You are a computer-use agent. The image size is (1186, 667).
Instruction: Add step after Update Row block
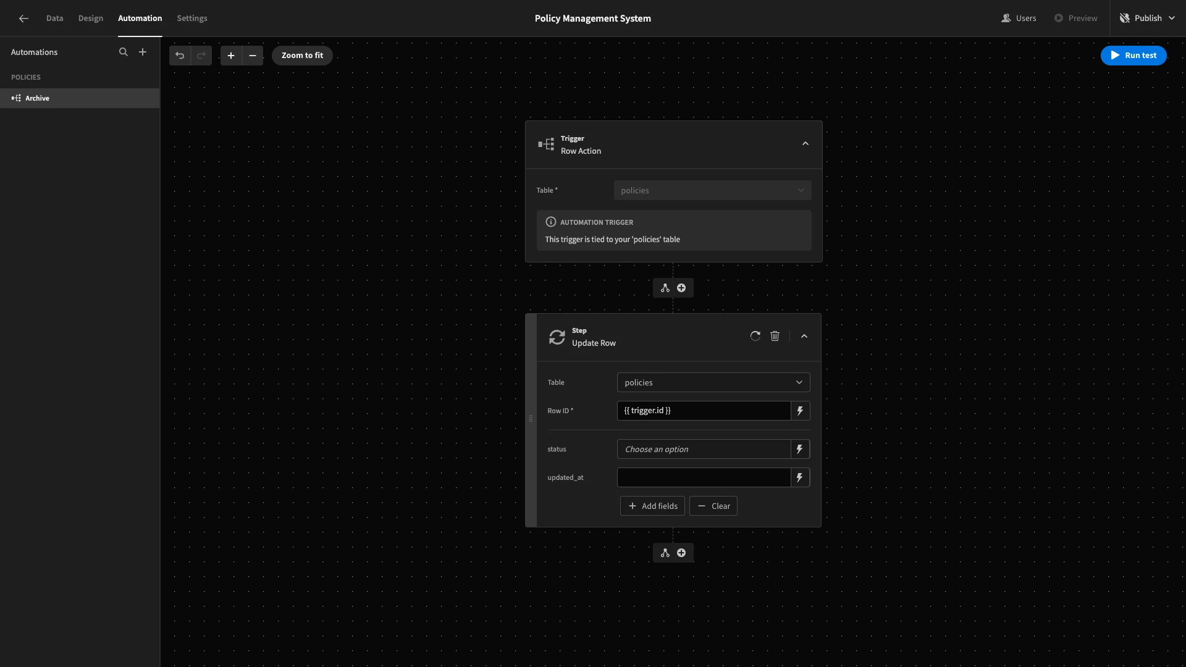[x=681, y=553]
